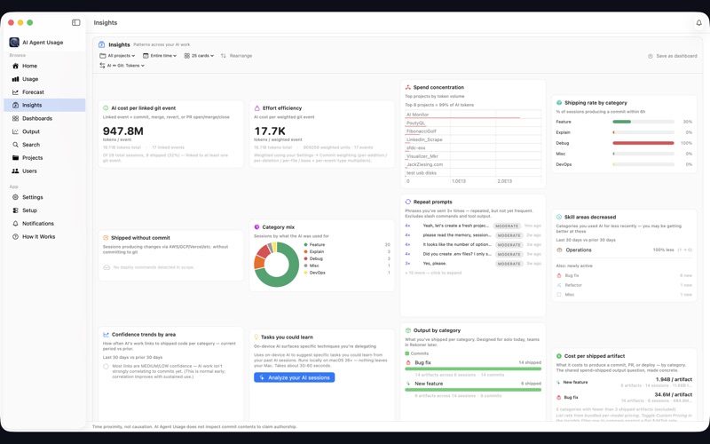This screenshot has width=710, height=444.
Task: Click the 17.7K tokens per weighted event value
Action: [x=270, y=131]
